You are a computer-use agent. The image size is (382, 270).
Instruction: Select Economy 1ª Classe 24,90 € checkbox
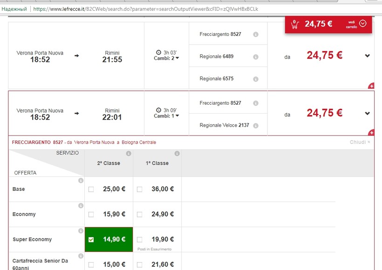140,215
